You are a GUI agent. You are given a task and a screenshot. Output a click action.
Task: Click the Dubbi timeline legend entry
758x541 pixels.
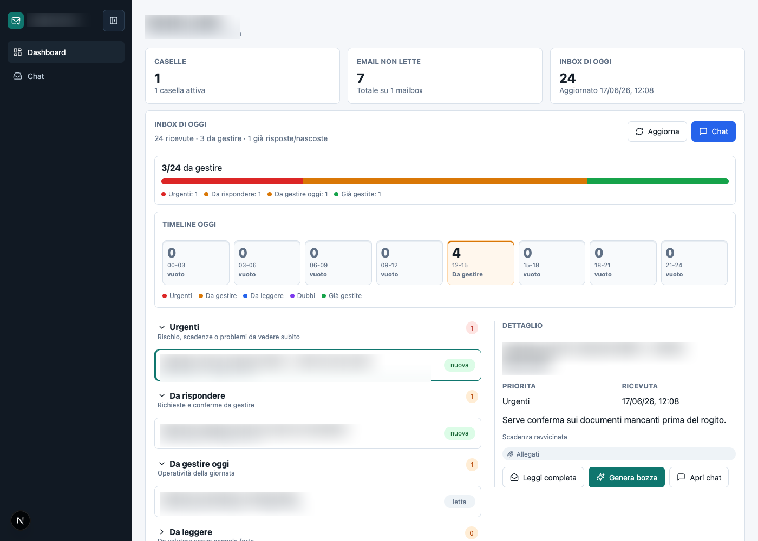[x=303, y=296]
